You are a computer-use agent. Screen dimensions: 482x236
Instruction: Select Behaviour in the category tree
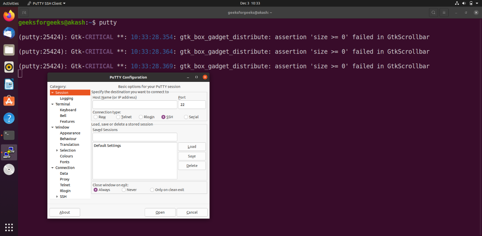[68, 139]
